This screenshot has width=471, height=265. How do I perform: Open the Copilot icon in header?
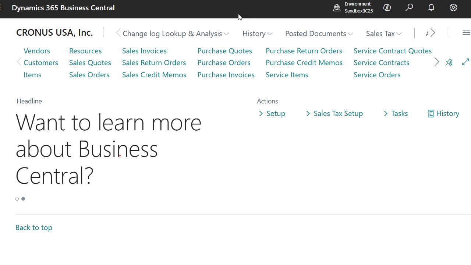point(387,8)
